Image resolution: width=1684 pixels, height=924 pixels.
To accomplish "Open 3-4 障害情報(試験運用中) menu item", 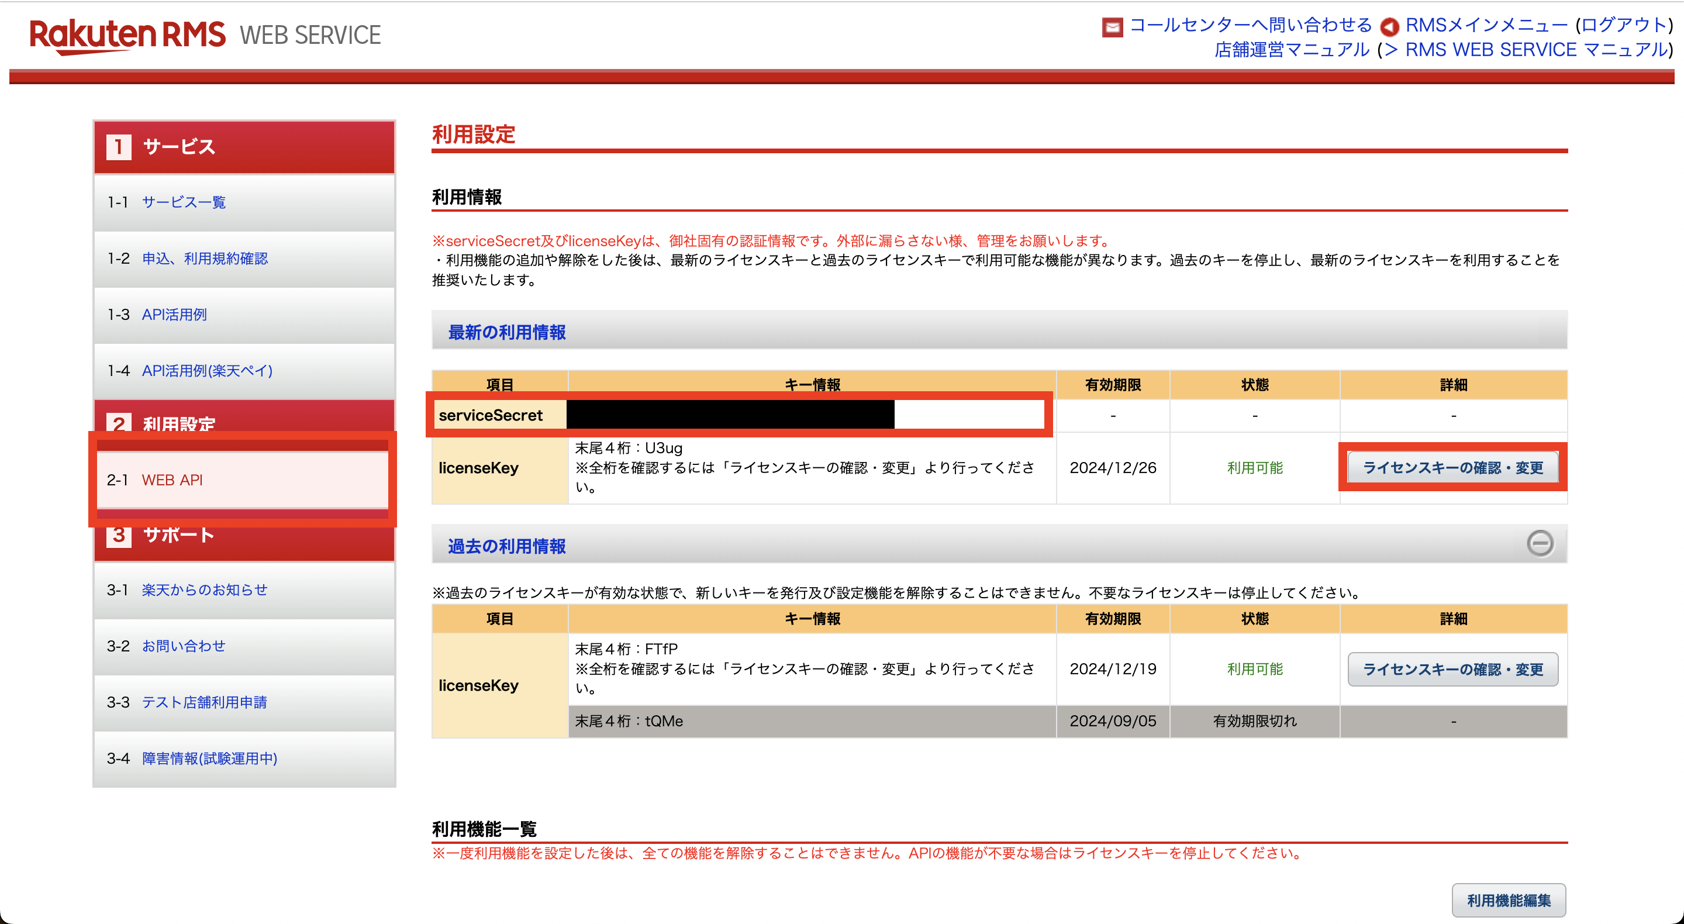I will pos(209,758).
